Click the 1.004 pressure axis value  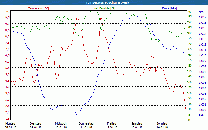(x=203, y=88)
